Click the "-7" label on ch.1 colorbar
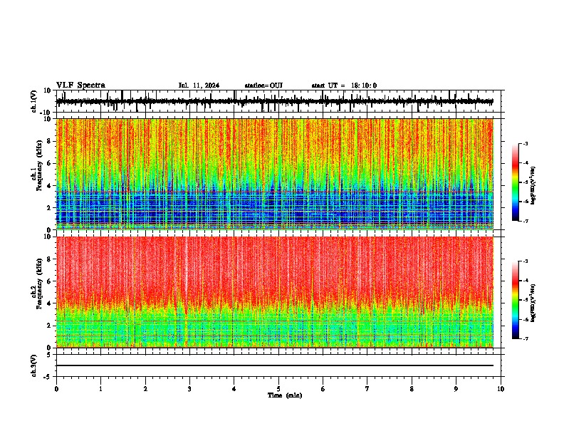Viewport: 564px width, 436px height. tap(526, 221)
